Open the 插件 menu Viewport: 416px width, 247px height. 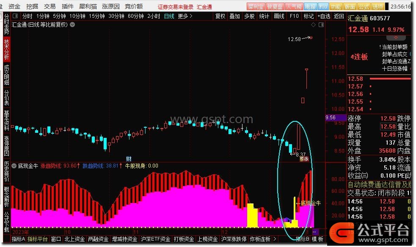67,6
